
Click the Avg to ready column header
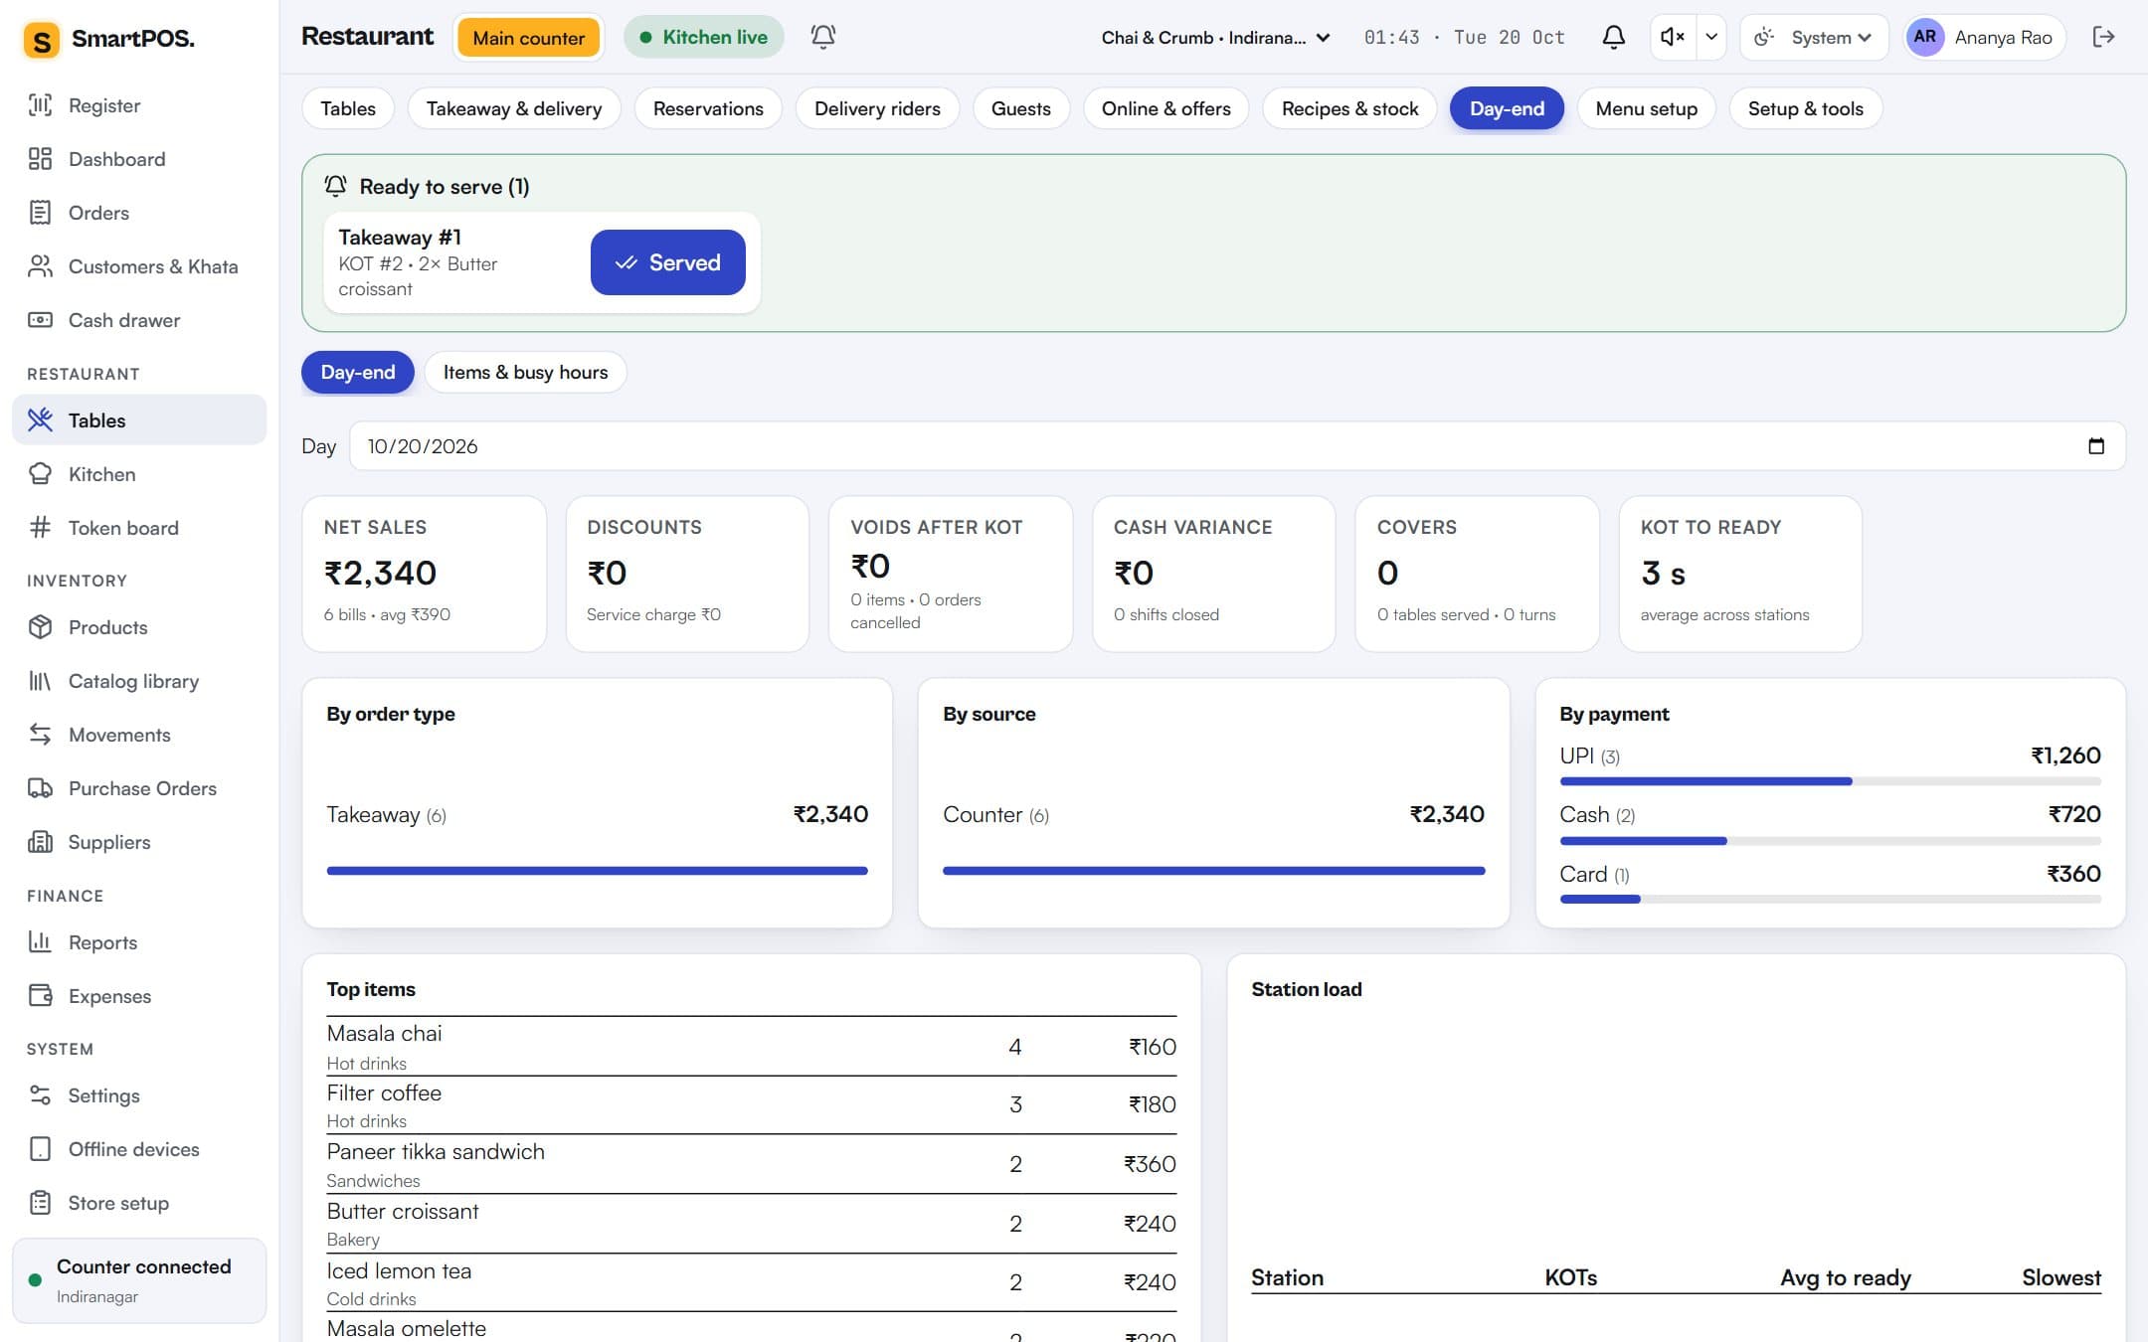(x=1846, y=1277)
